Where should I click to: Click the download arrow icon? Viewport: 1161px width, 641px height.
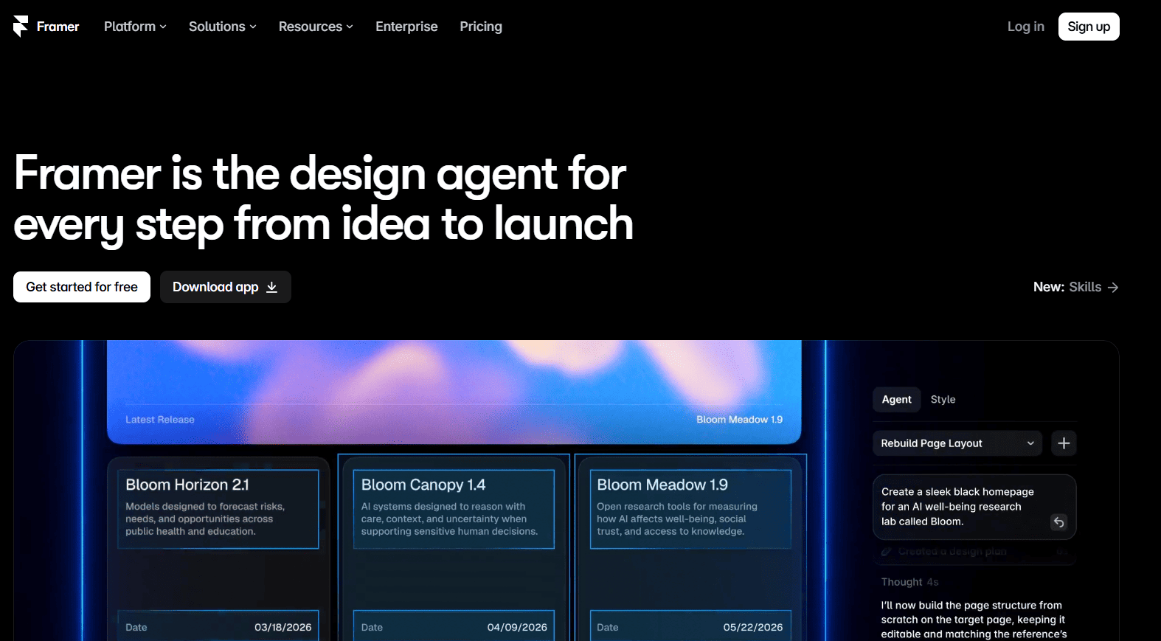[271, 287]
